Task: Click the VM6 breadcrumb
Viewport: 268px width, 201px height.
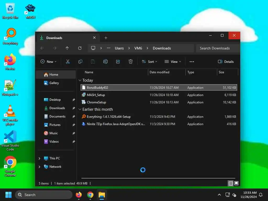Action: [138, 48]
